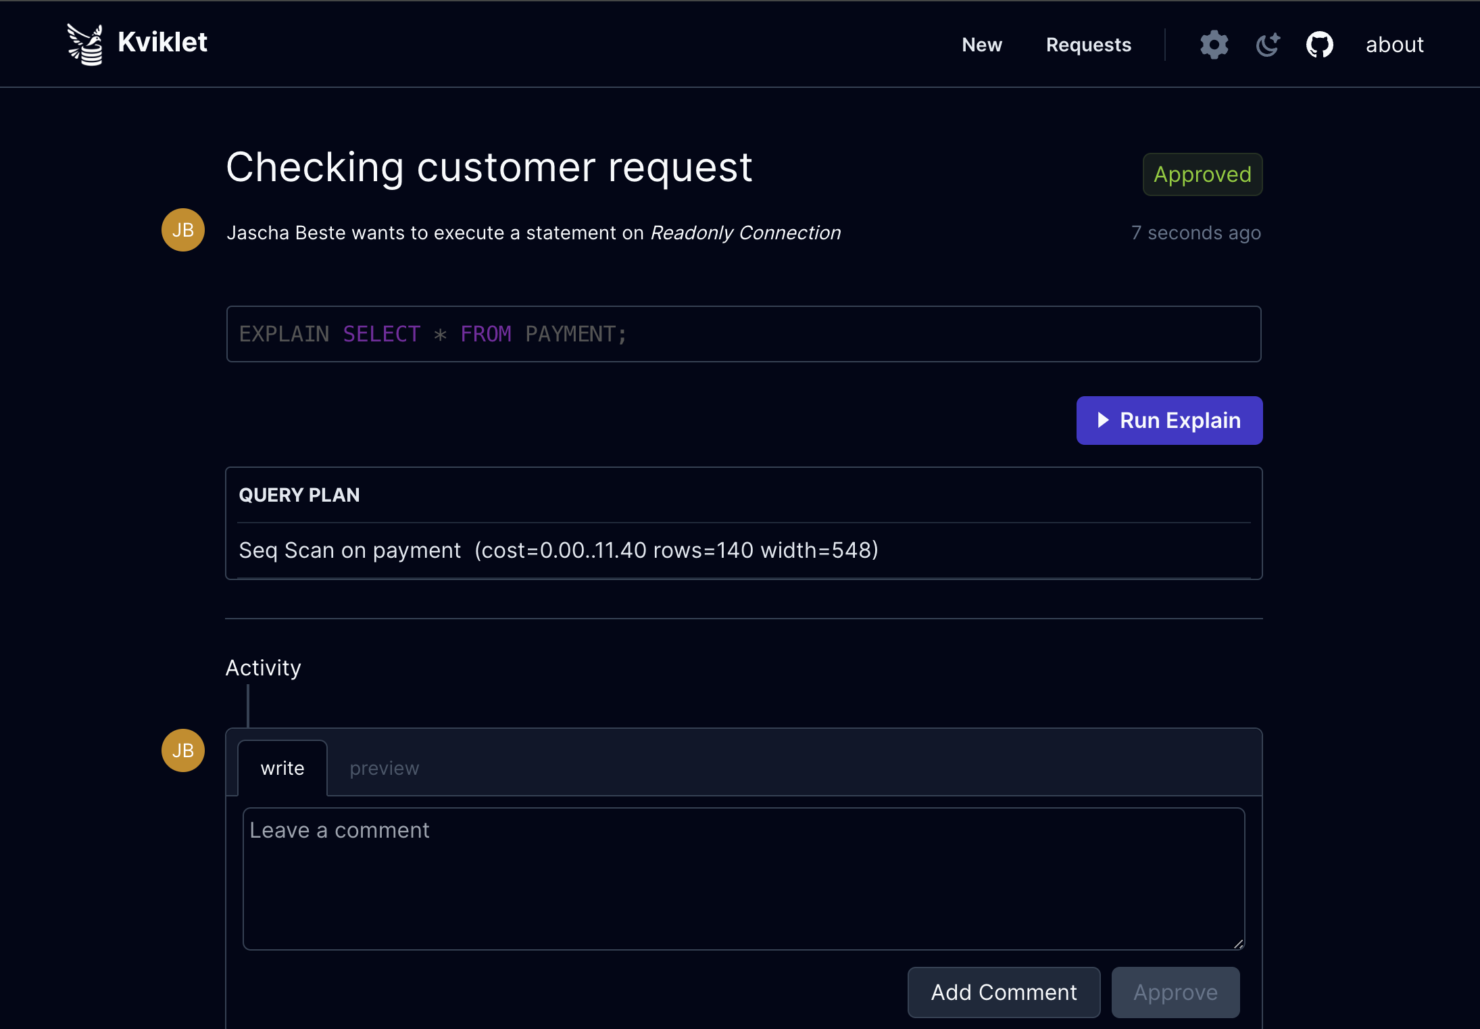Open the Kviklet home link text

162,43
